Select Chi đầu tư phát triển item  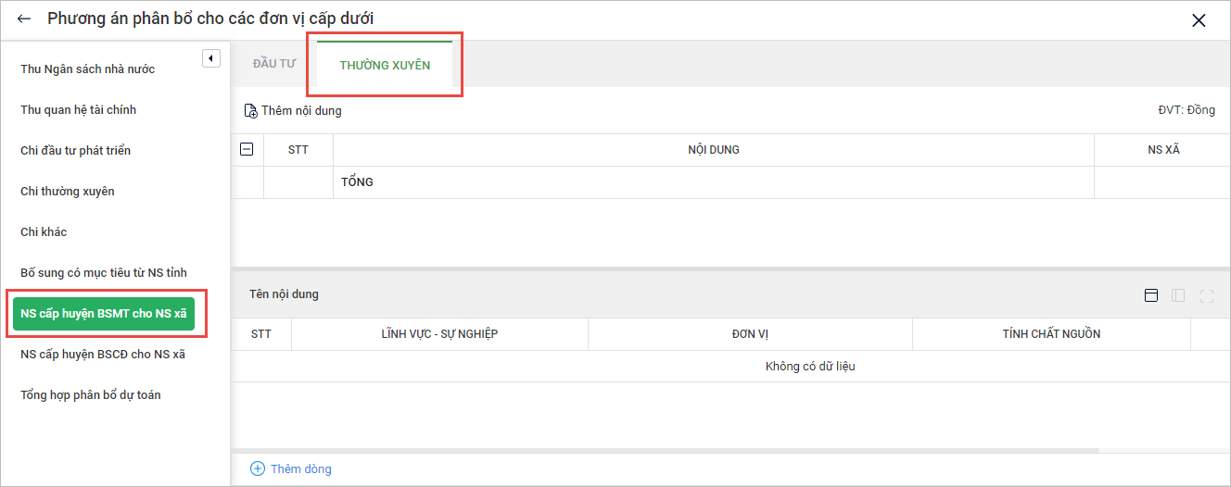(x=76, y=151)
